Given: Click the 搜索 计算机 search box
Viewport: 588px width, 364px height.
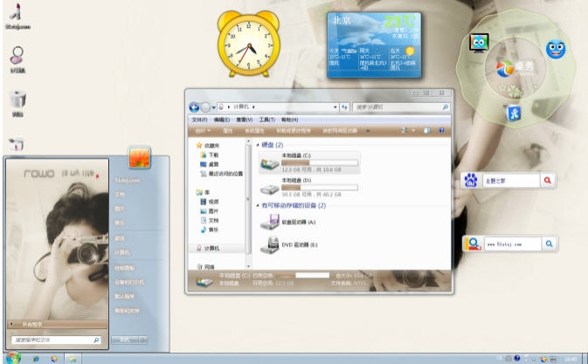Looking at the screenshot, I should (401, 107).
